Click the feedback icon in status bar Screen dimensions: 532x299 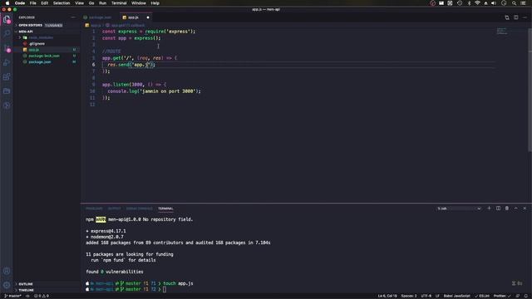(x=518, y=296)
